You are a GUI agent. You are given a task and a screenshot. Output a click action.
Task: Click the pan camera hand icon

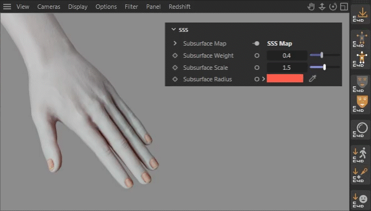311,7
